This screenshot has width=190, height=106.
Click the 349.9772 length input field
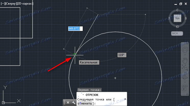tap(76, 29)
